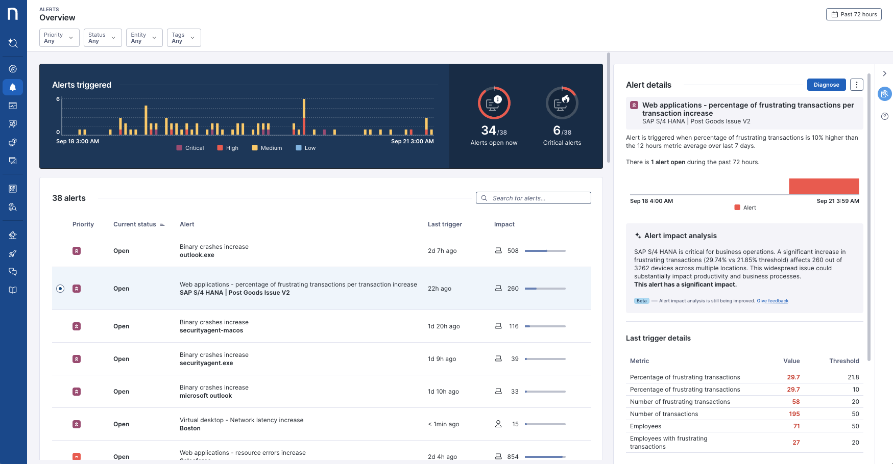Click the sort icon beside Current status
Viewport: 893px width, 464px height.
[x=162, y=224]
